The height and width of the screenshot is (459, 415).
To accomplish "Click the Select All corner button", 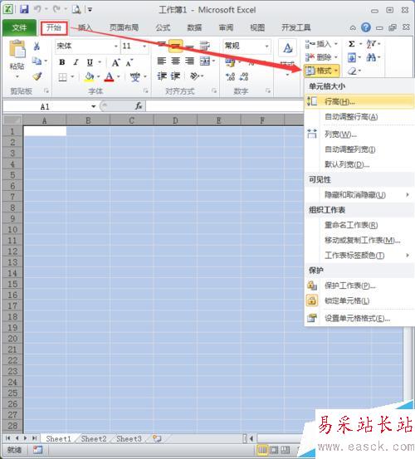I will [x=12, y=120].
